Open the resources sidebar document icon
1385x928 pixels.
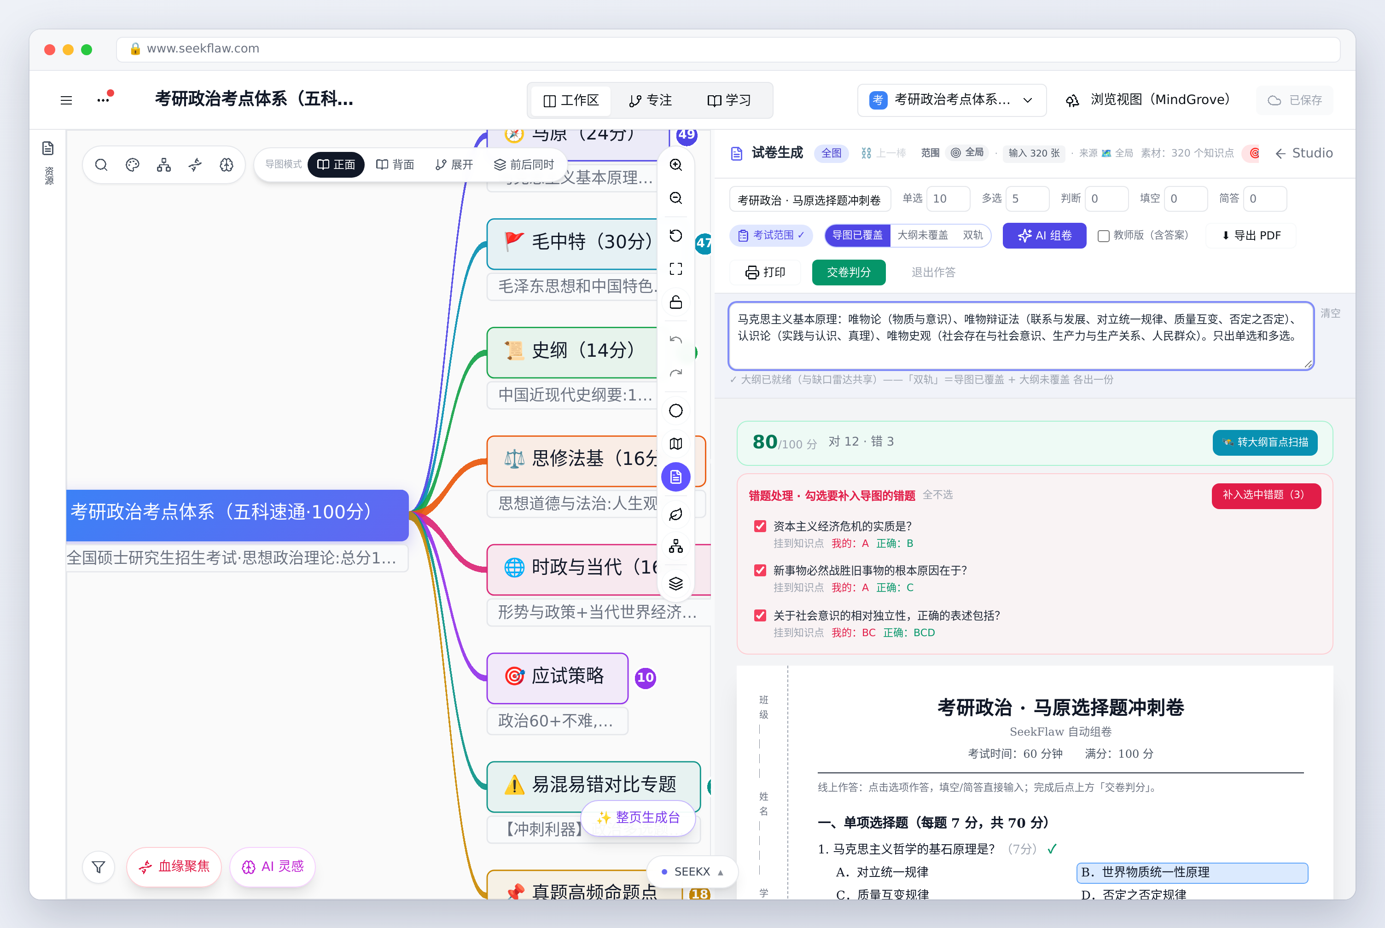tap(48, 148)
